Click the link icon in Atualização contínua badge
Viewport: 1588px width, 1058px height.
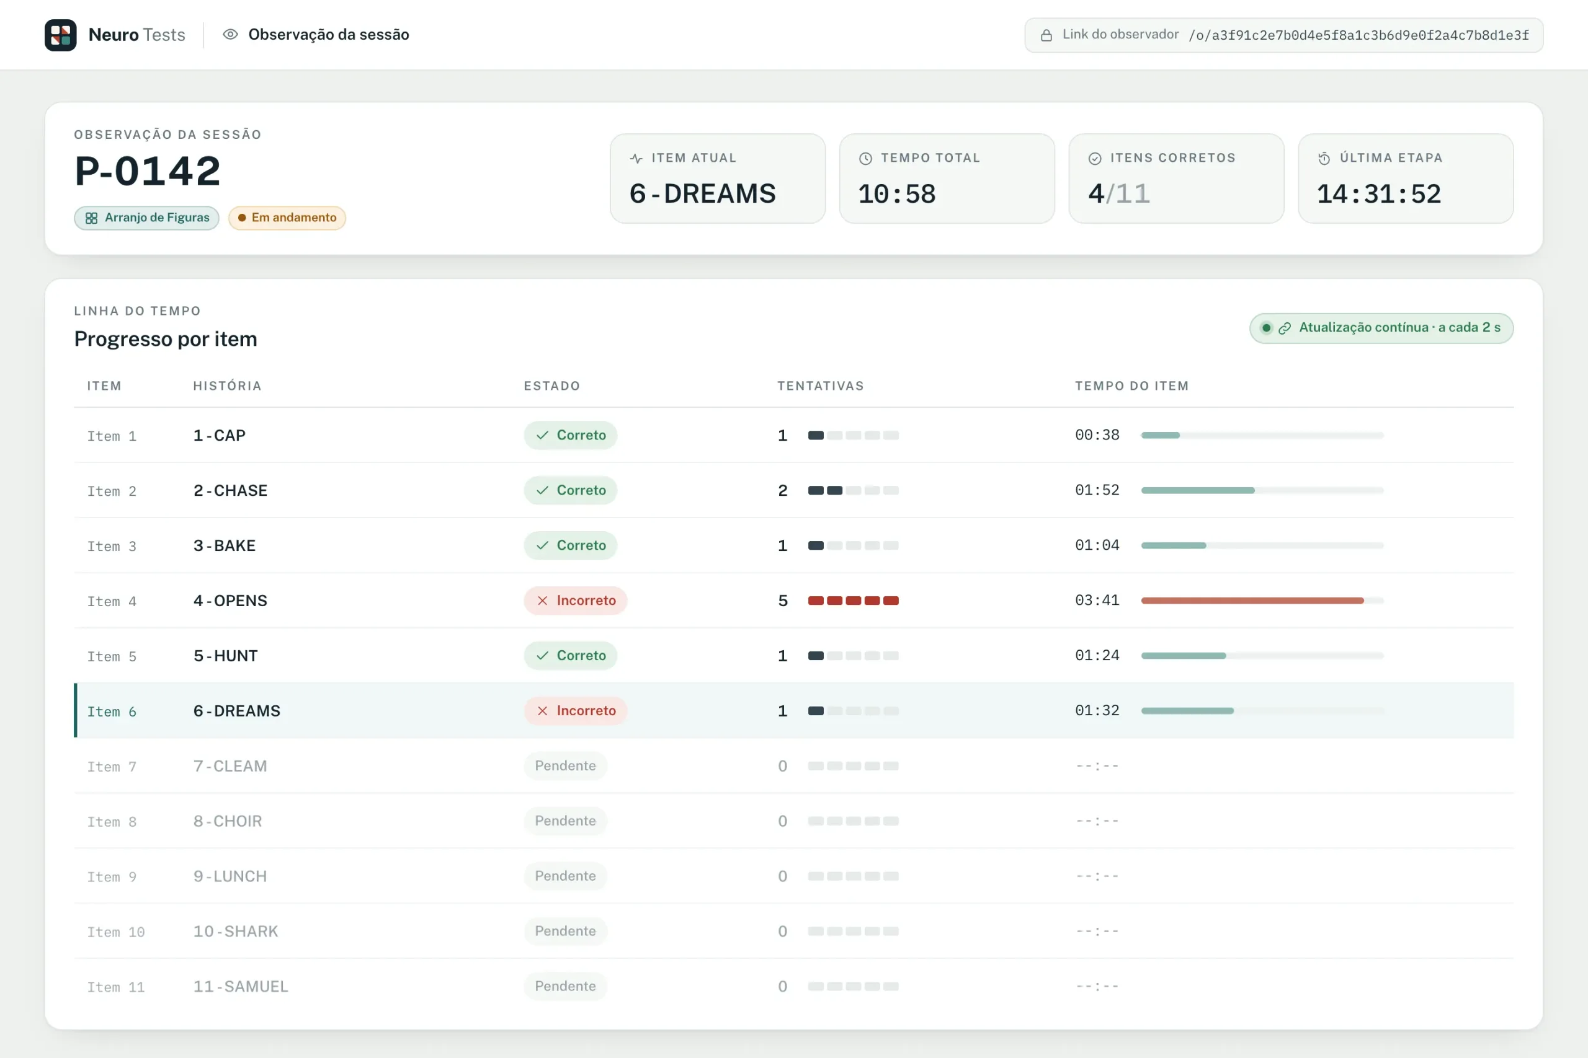click(x=1285, y=328)
